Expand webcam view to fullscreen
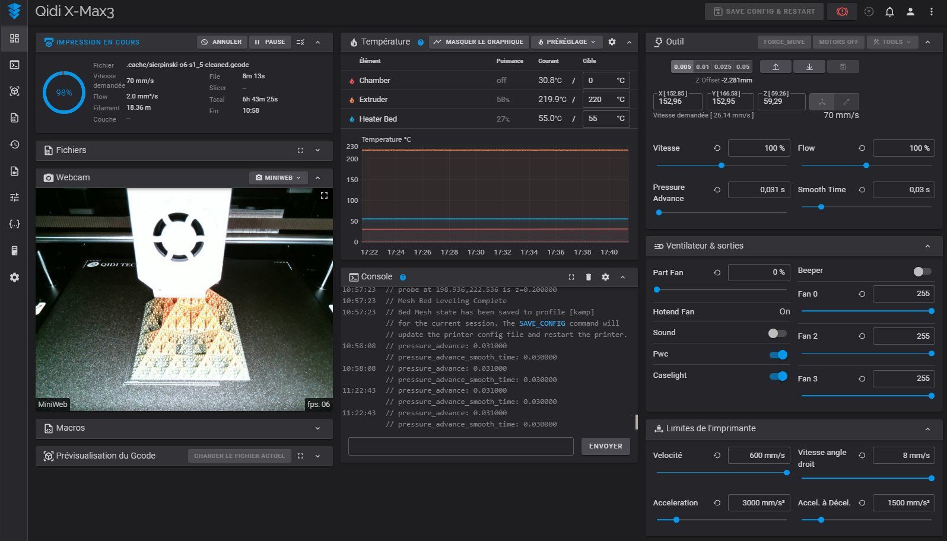The image size is (947, 541). tap(324, 195)
